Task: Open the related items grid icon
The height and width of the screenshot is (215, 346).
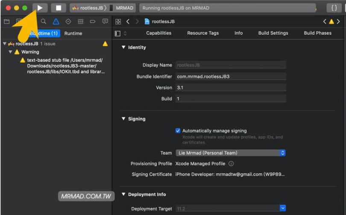Action: tap(118, 21)
